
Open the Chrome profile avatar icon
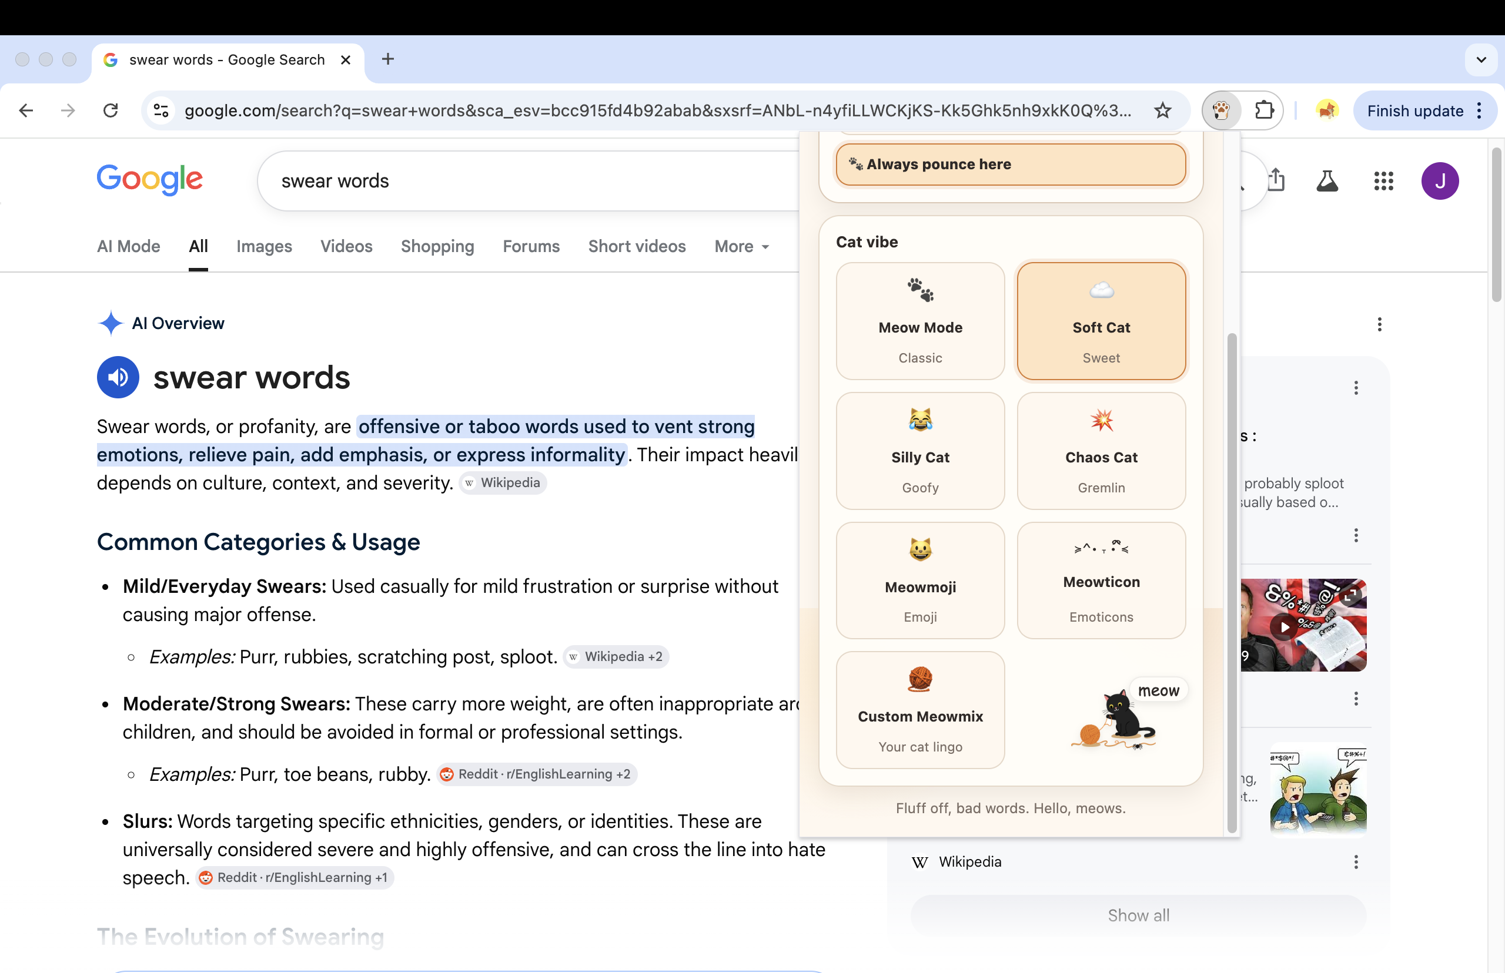pyautogui.click(x=1327, y=110)
